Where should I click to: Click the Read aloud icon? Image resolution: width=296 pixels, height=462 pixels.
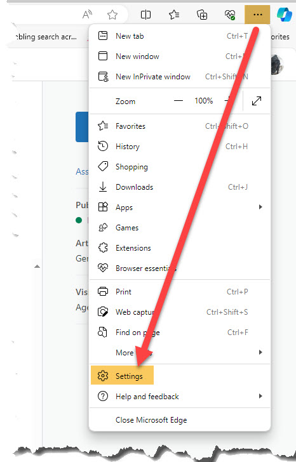[87, 15]
